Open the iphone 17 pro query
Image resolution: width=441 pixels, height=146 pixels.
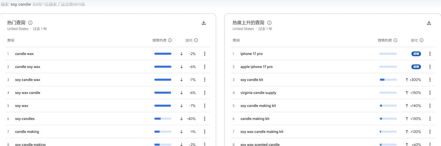click(x=251, y=54)
